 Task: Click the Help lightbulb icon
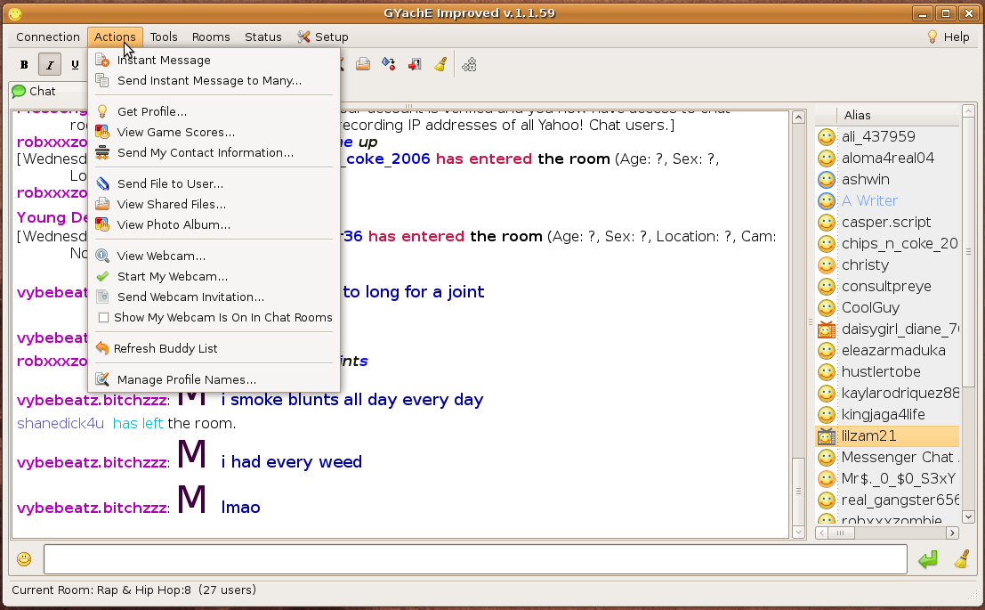click(933, 37)
